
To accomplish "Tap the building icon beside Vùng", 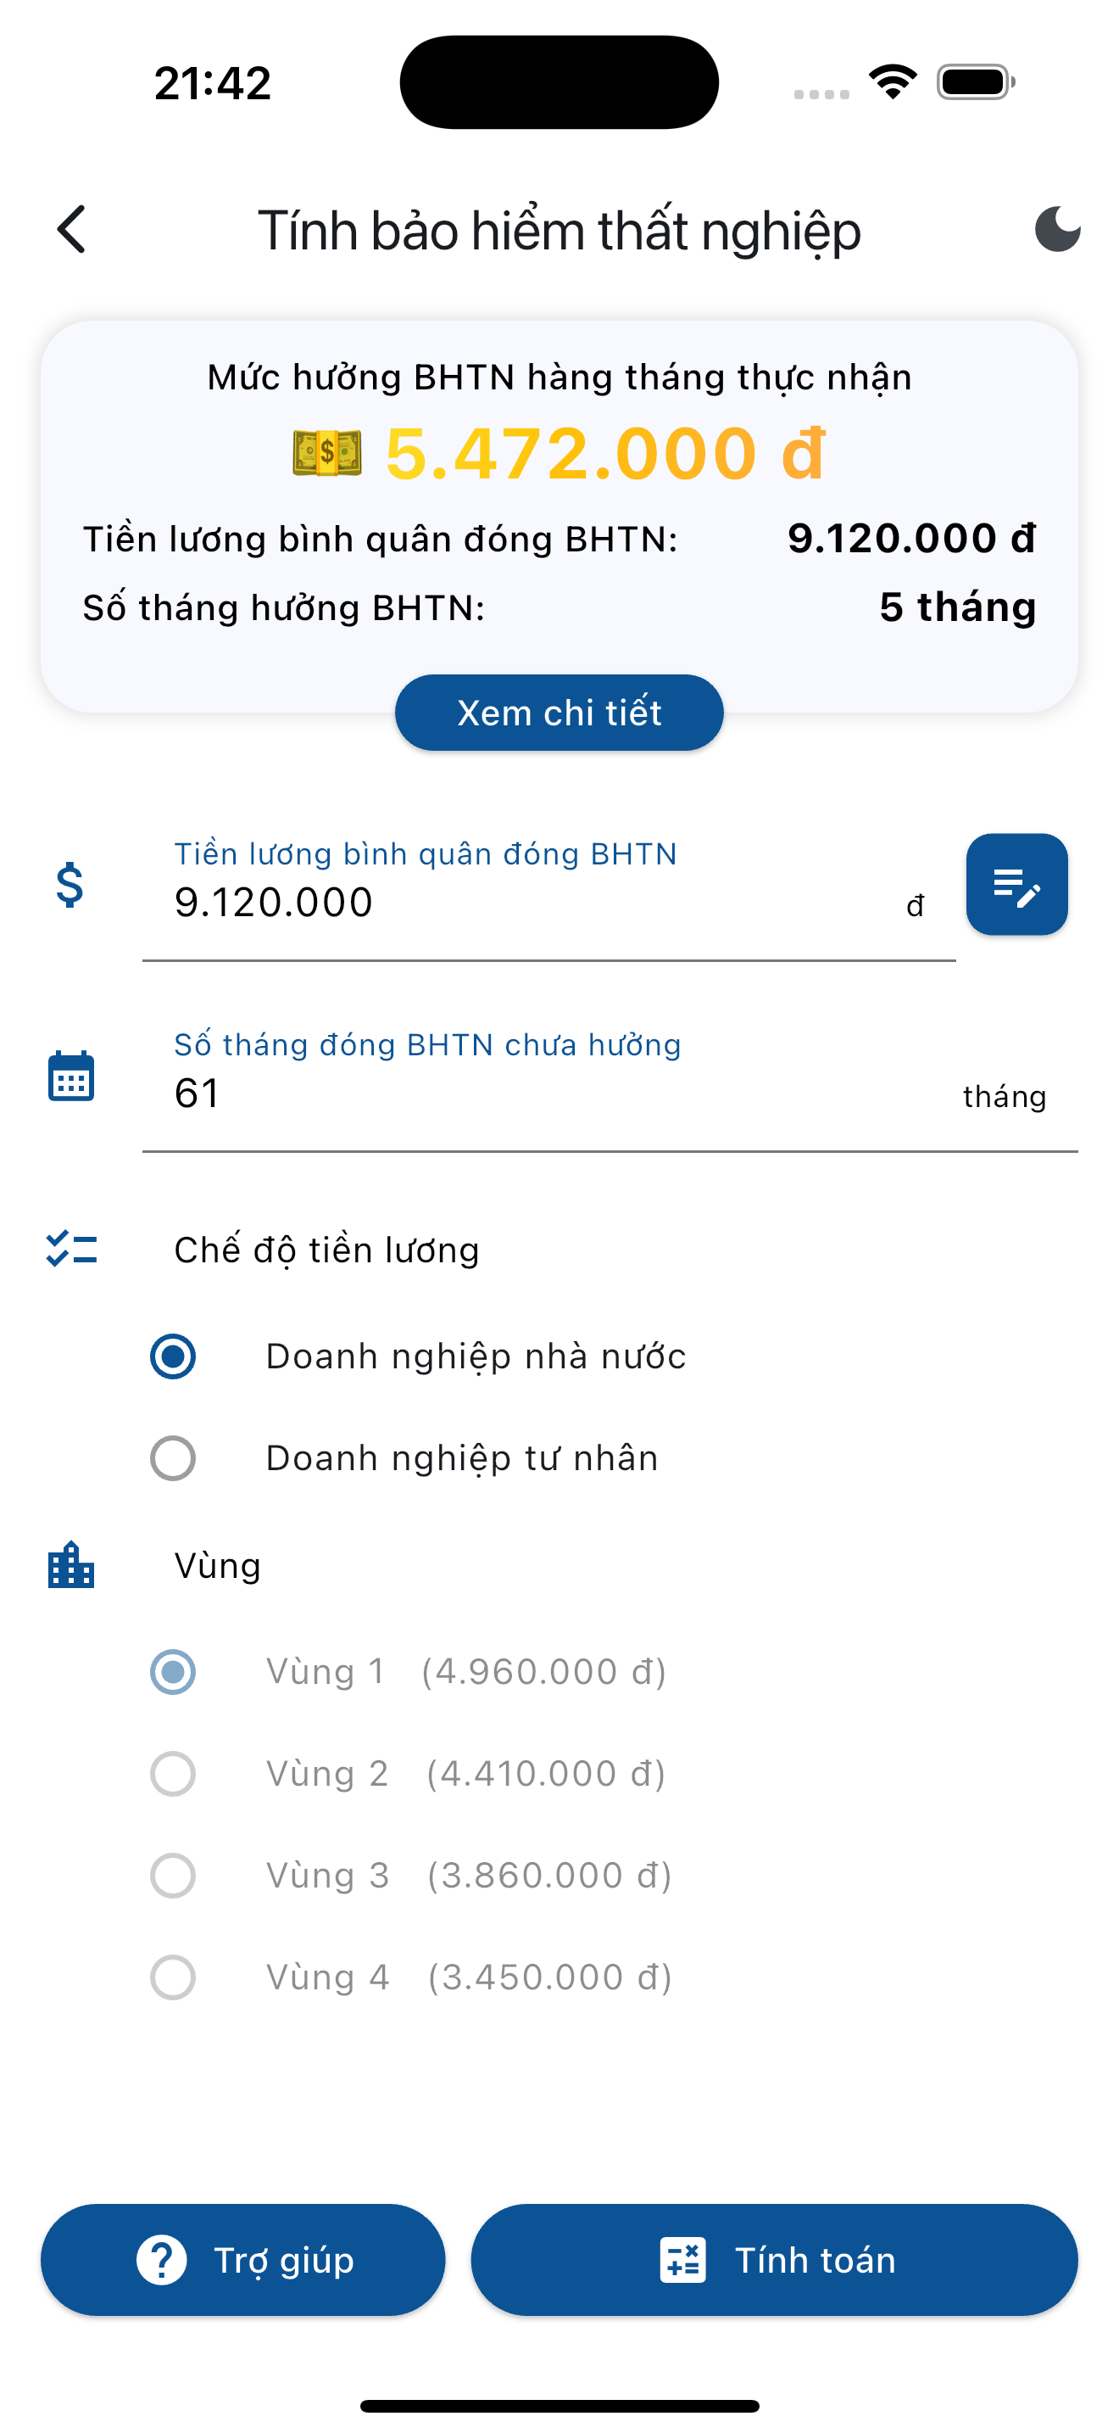I will click(70, 1565).
